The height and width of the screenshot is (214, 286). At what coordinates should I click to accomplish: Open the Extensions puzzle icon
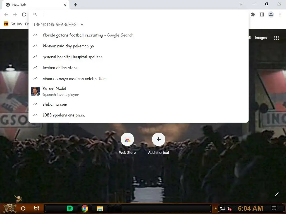point(253,14)
